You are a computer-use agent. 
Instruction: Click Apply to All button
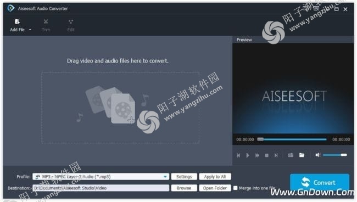pyautogui.click(x=215, y=177)
